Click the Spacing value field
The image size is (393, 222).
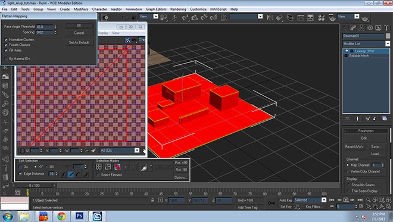pos(45,32)
